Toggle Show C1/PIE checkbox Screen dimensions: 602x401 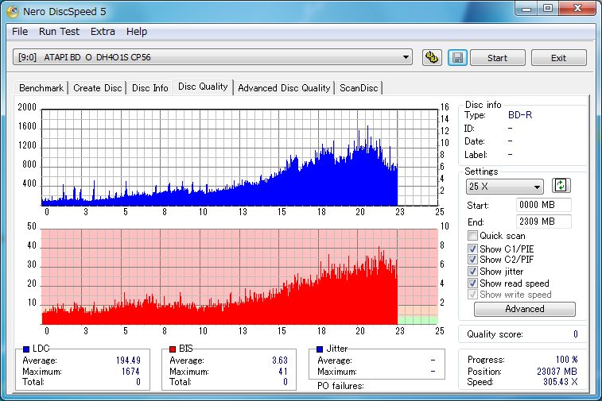[x=472, y=249]
